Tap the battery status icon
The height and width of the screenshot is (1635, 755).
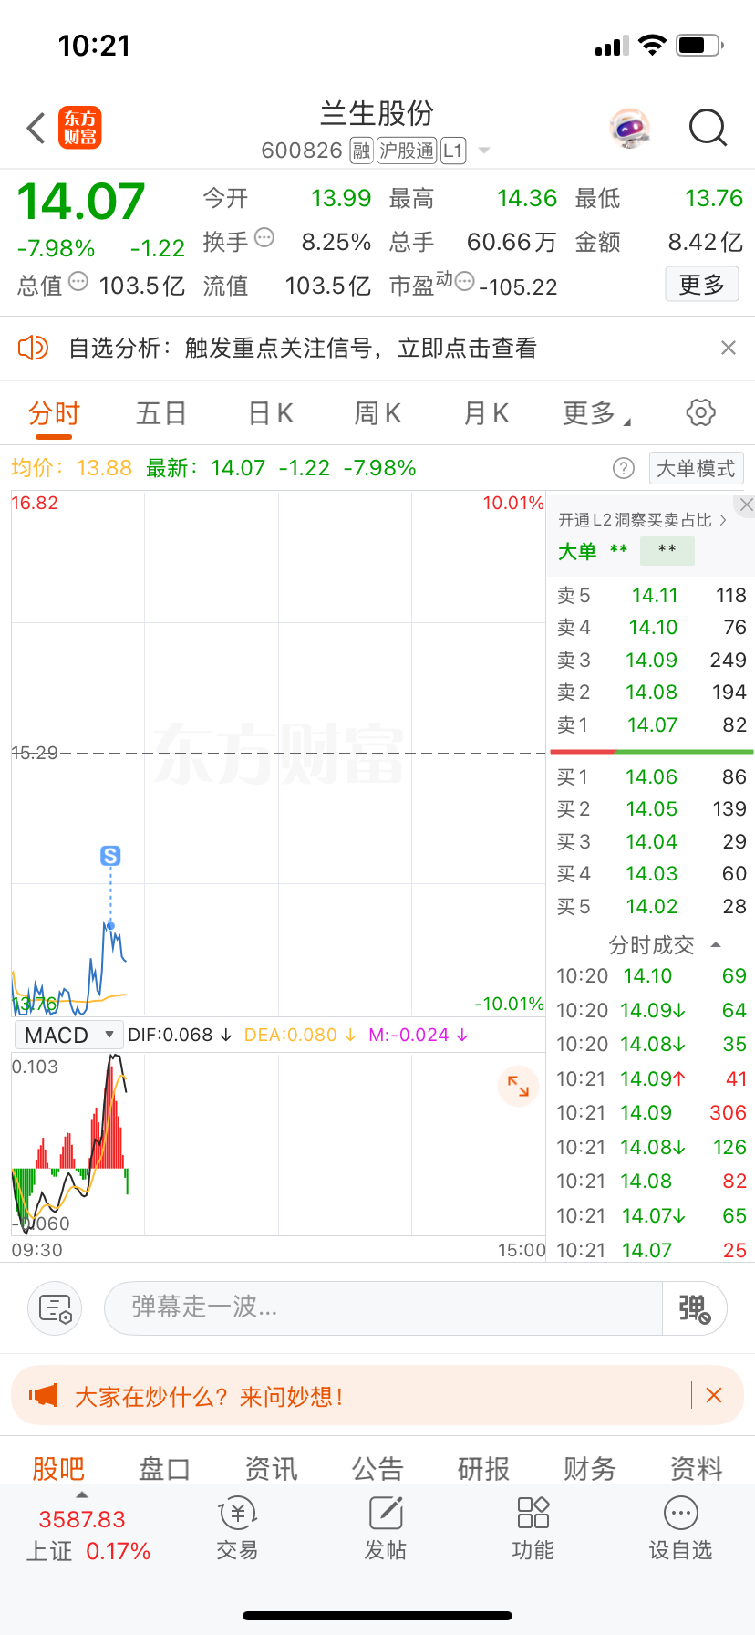tap(700, 45)
